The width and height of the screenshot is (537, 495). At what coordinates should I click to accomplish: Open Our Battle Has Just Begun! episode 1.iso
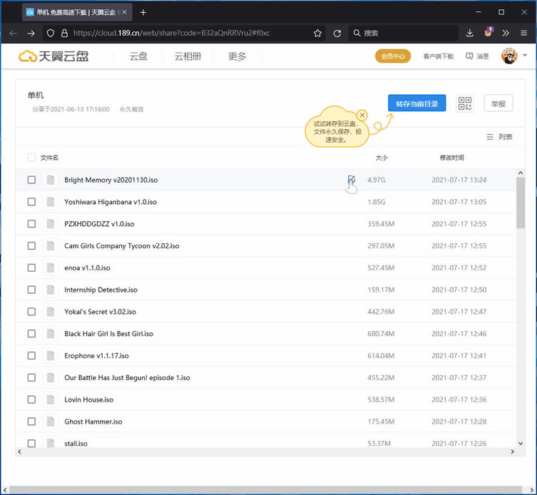click(127, 377)
